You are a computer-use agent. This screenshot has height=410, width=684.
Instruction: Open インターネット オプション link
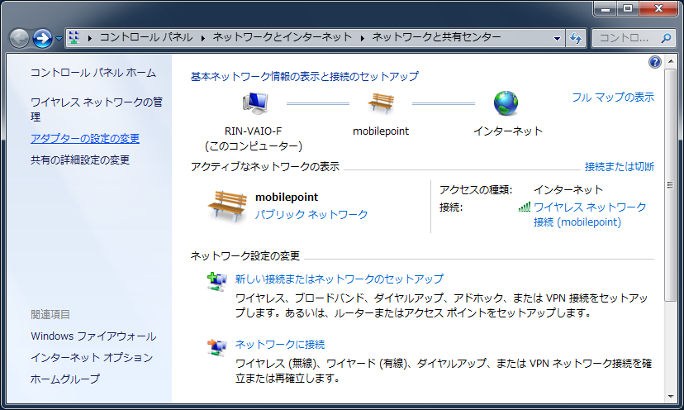point(92,358)
